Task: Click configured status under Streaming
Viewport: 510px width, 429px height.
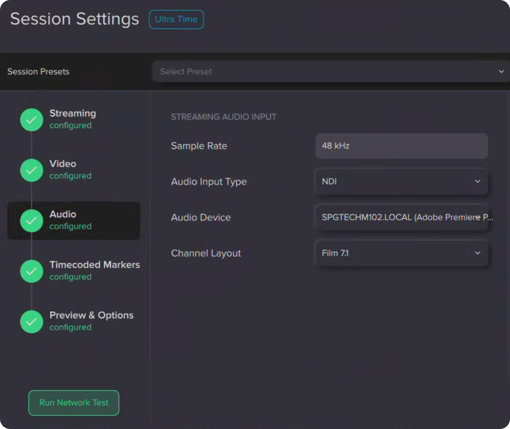Action: coord(70,125)
